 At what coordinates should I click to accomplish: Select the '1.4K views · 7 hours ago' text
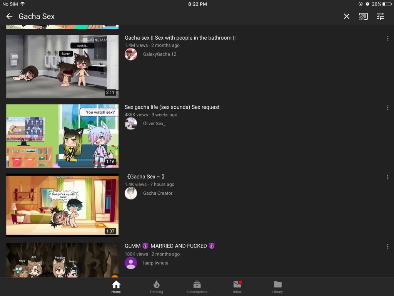tap(150, 184)
